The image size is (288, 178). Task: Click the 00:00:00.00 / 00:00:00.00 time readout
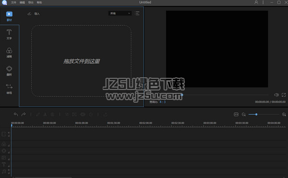coord(270,102)
